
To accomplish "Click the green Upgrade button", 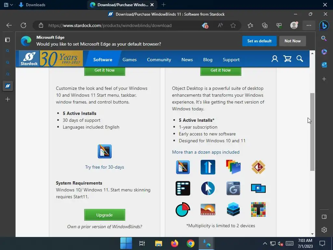I will tap(104, 215).
